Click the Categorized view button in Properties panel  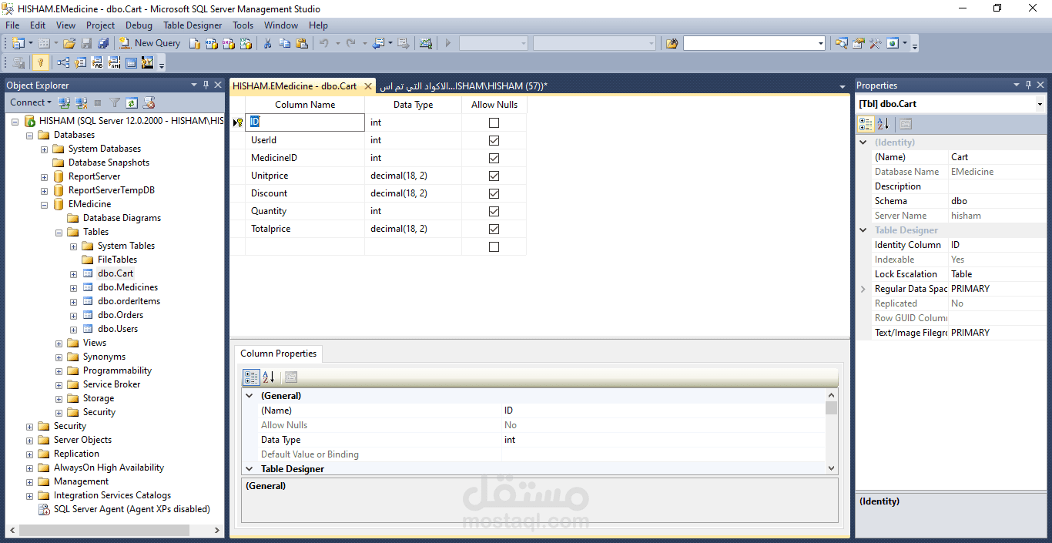pyautogui.click(x=866, y=124)
